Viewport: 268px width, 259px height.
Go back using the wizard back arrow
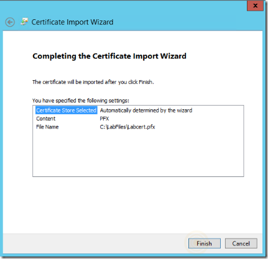(10, 22)
